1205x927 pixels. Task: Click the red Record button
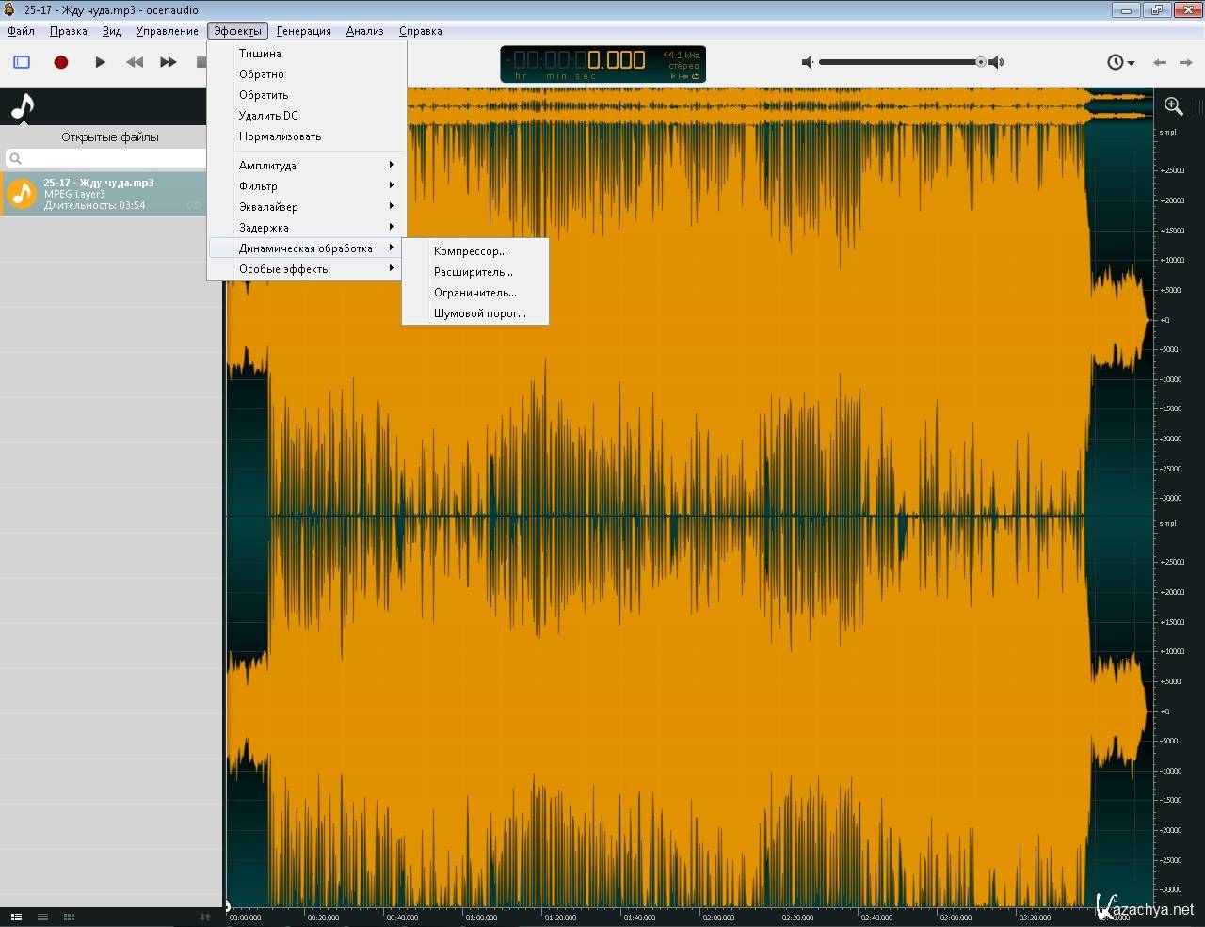(61, 62)
